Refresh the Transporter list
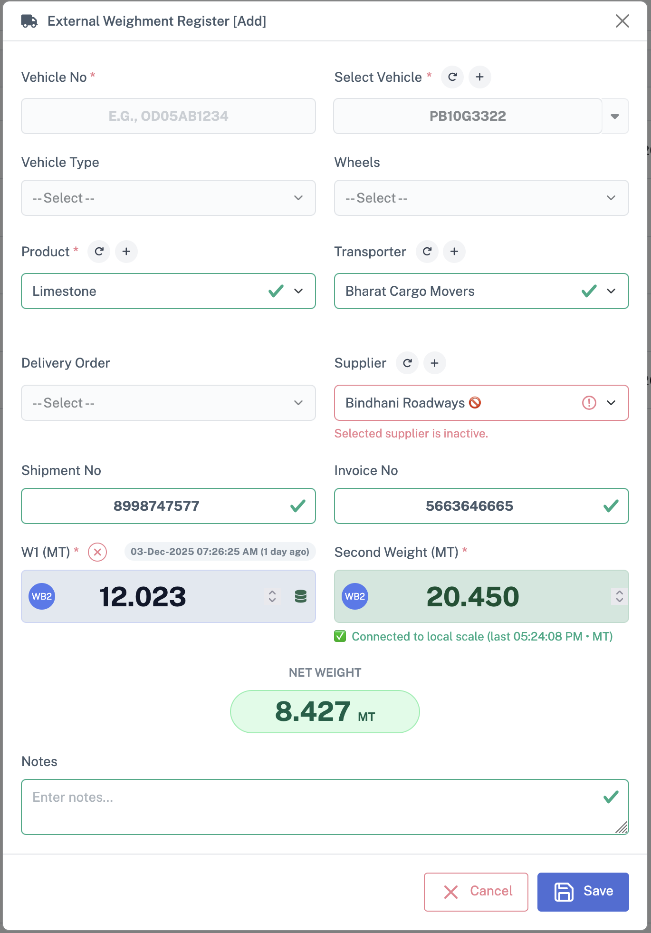 (427, 252)
